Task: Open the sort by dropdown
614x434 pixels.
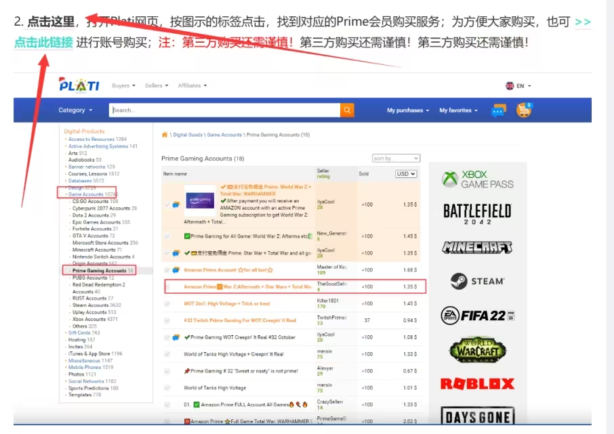Action: coord(396,158)
